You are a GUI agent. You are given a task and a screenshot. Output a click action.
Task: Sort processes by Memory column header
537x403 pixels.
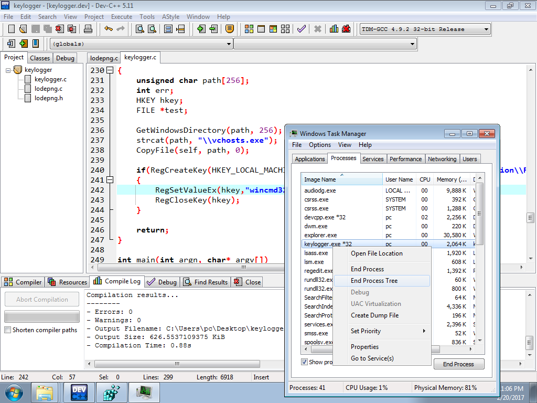click(x=452, y=179)
